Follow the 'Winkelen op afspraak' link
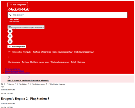 pos(13,69)
